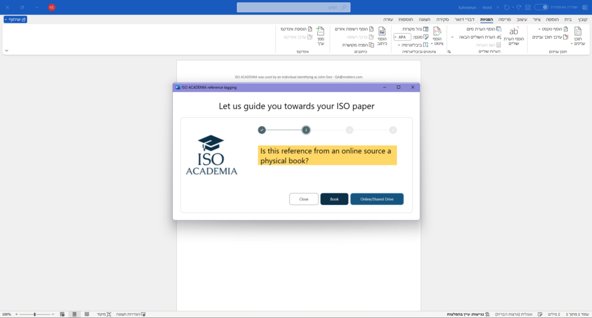Click the Insert Caption (הוסף כיתוב) icon
Screen dimensions: 592x318
382,32
